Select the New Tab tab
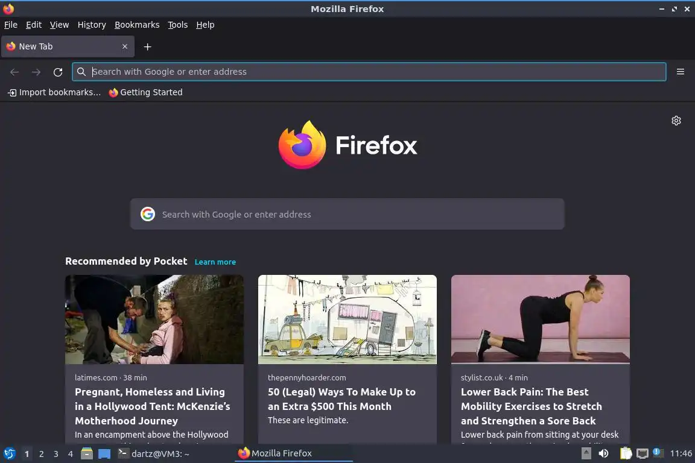Screen dimensions: 695x463 pyautogui.click(x=68, y=46)
